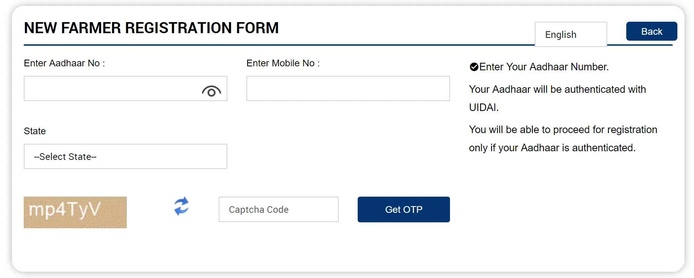Click the mp4TyV captcha image

pos(75,212)
